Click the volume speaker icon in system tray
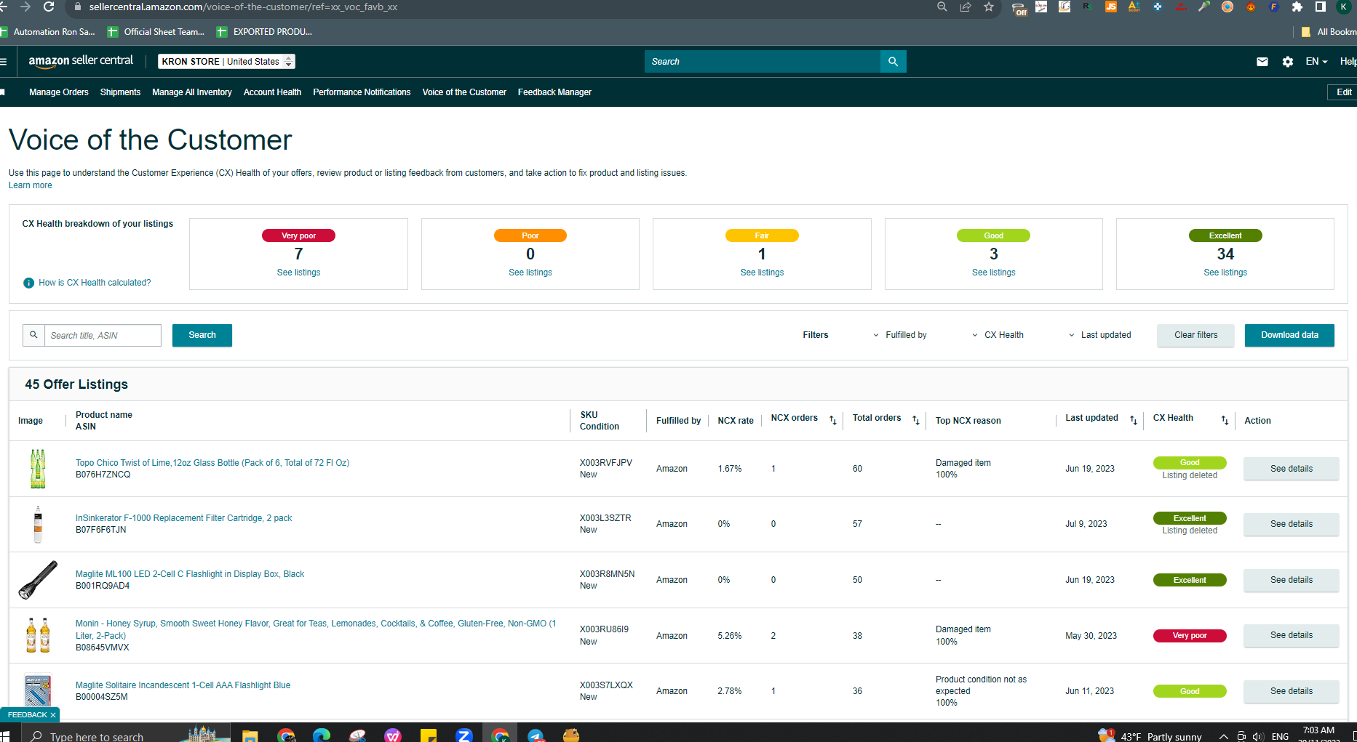This screenshot has height=742, width=1357. 1258,736
